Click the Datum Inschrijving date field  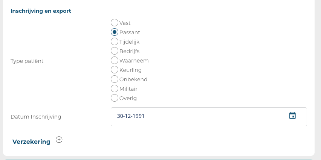pyautogui.click(x=200, y=116)
